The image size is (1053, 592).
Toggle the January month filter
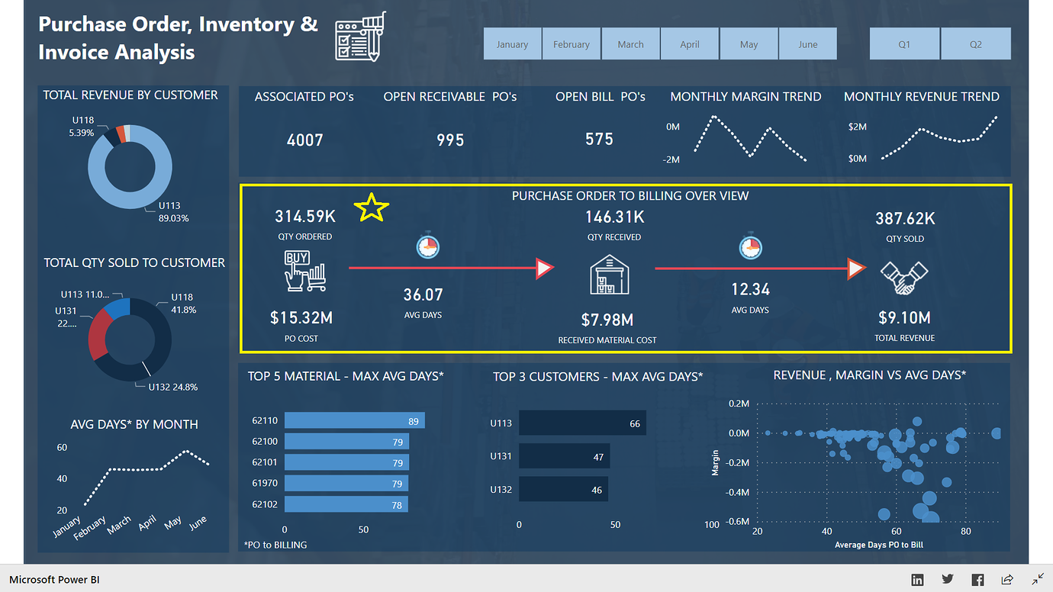tap(512, 43)
